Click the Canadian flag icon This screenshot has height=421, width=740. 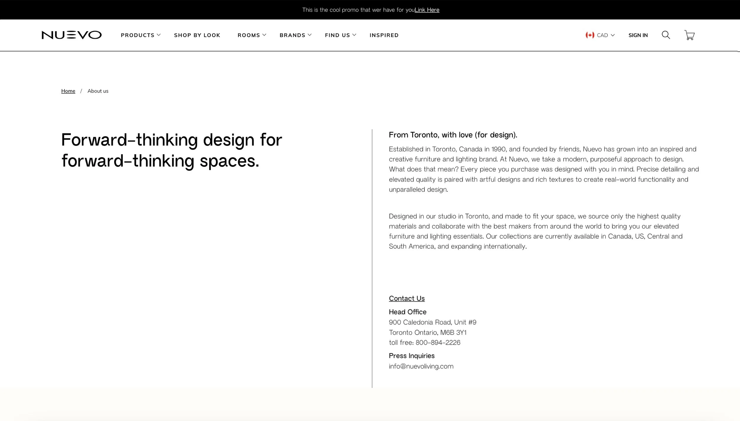pos(590,35)
